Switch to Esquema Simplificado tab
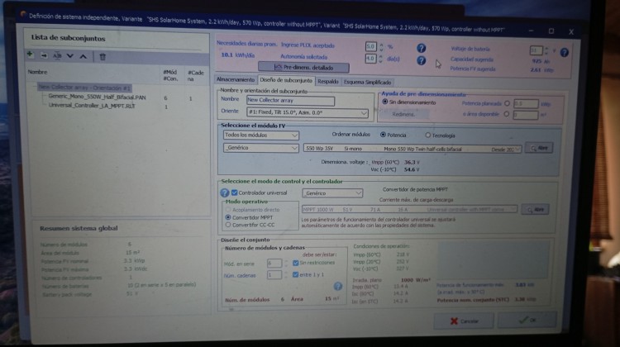Screen dimensions: 620x347 pos(367,82)
